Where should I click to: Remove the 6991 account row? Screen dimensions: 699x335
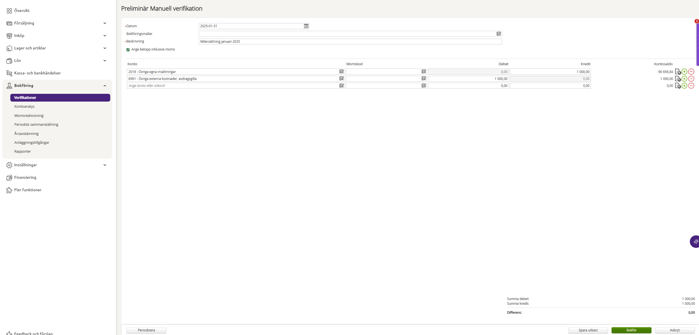(691, 79)
